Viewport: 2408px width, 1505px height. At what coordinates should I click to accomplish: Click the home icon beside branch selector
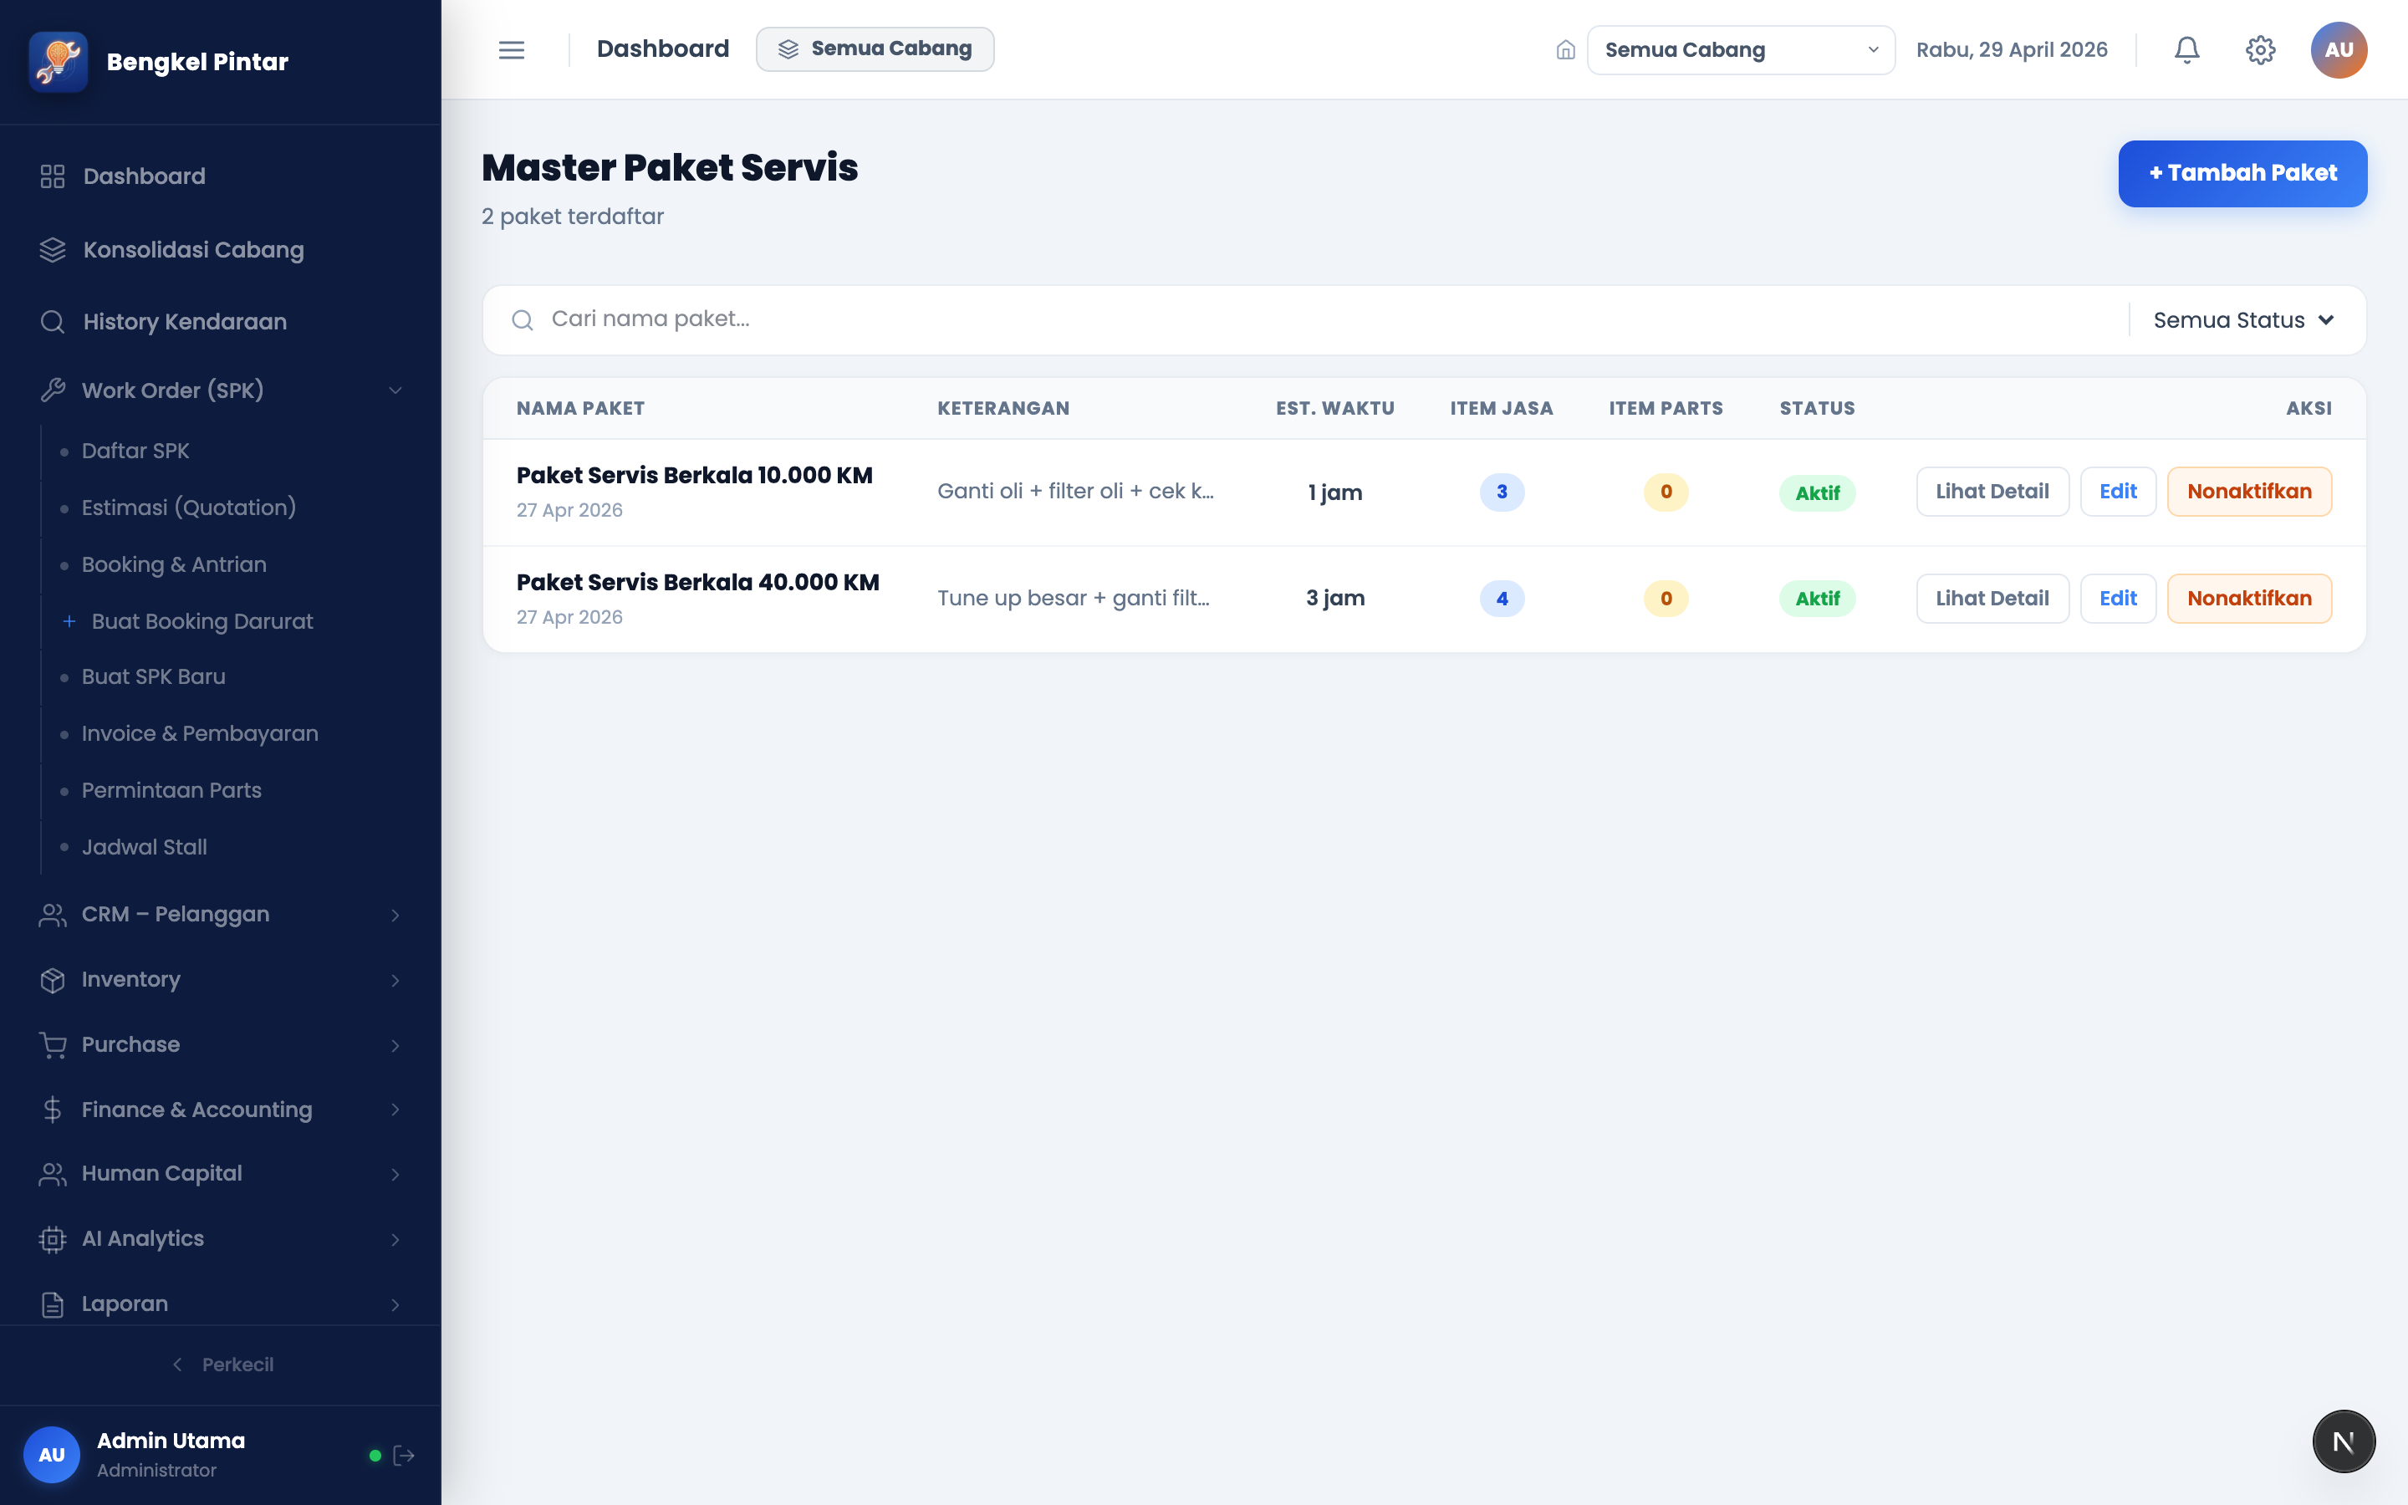(x=1565, y=50)
